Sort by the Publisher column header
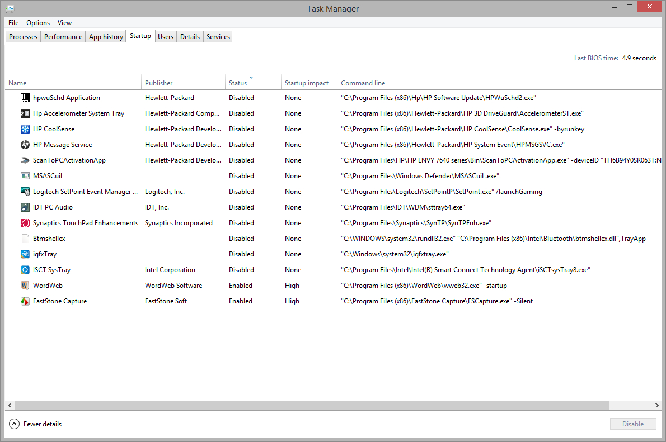Screen dimensions: 666x442 tap(183, 83)
